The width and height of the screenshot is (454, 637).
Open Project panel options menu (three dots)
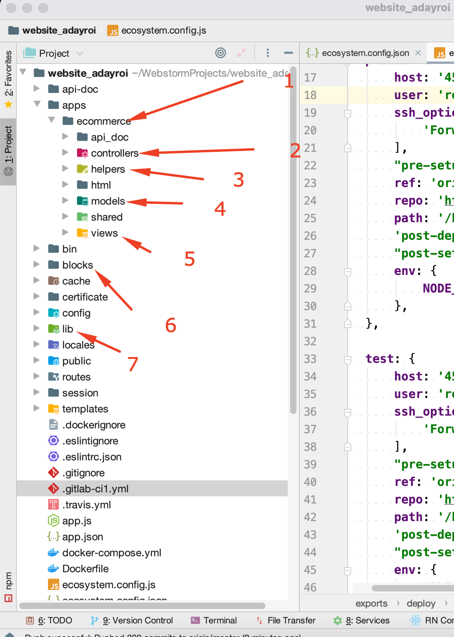click(268, 53)
